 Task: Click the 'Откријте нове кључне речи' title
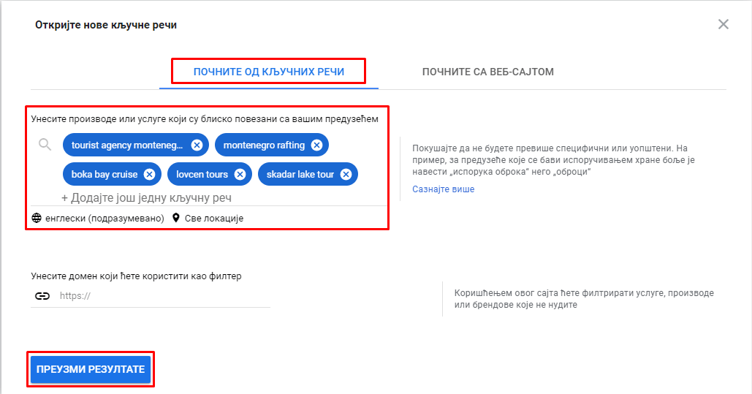(x=106, y=25)
